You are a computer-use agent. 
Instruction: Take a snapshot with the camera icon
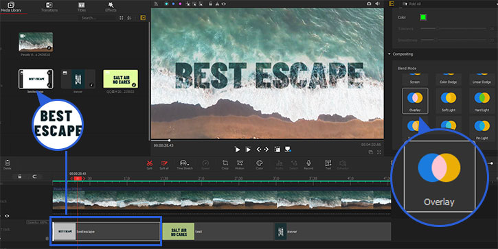click(369, 3)
